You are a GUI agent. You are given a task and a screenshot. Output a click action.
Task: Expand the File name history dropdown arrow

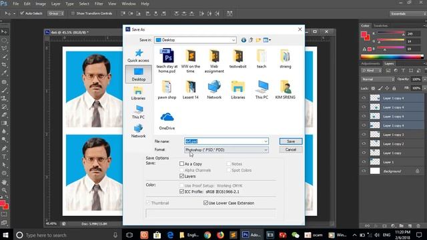266,141
